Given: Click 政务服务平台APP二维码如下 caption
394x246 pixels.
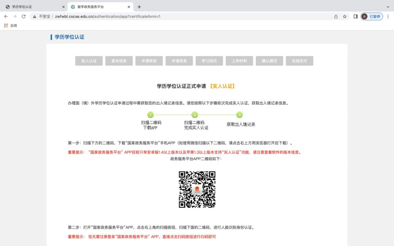Looking at the screenshot, I should [196, 159].
